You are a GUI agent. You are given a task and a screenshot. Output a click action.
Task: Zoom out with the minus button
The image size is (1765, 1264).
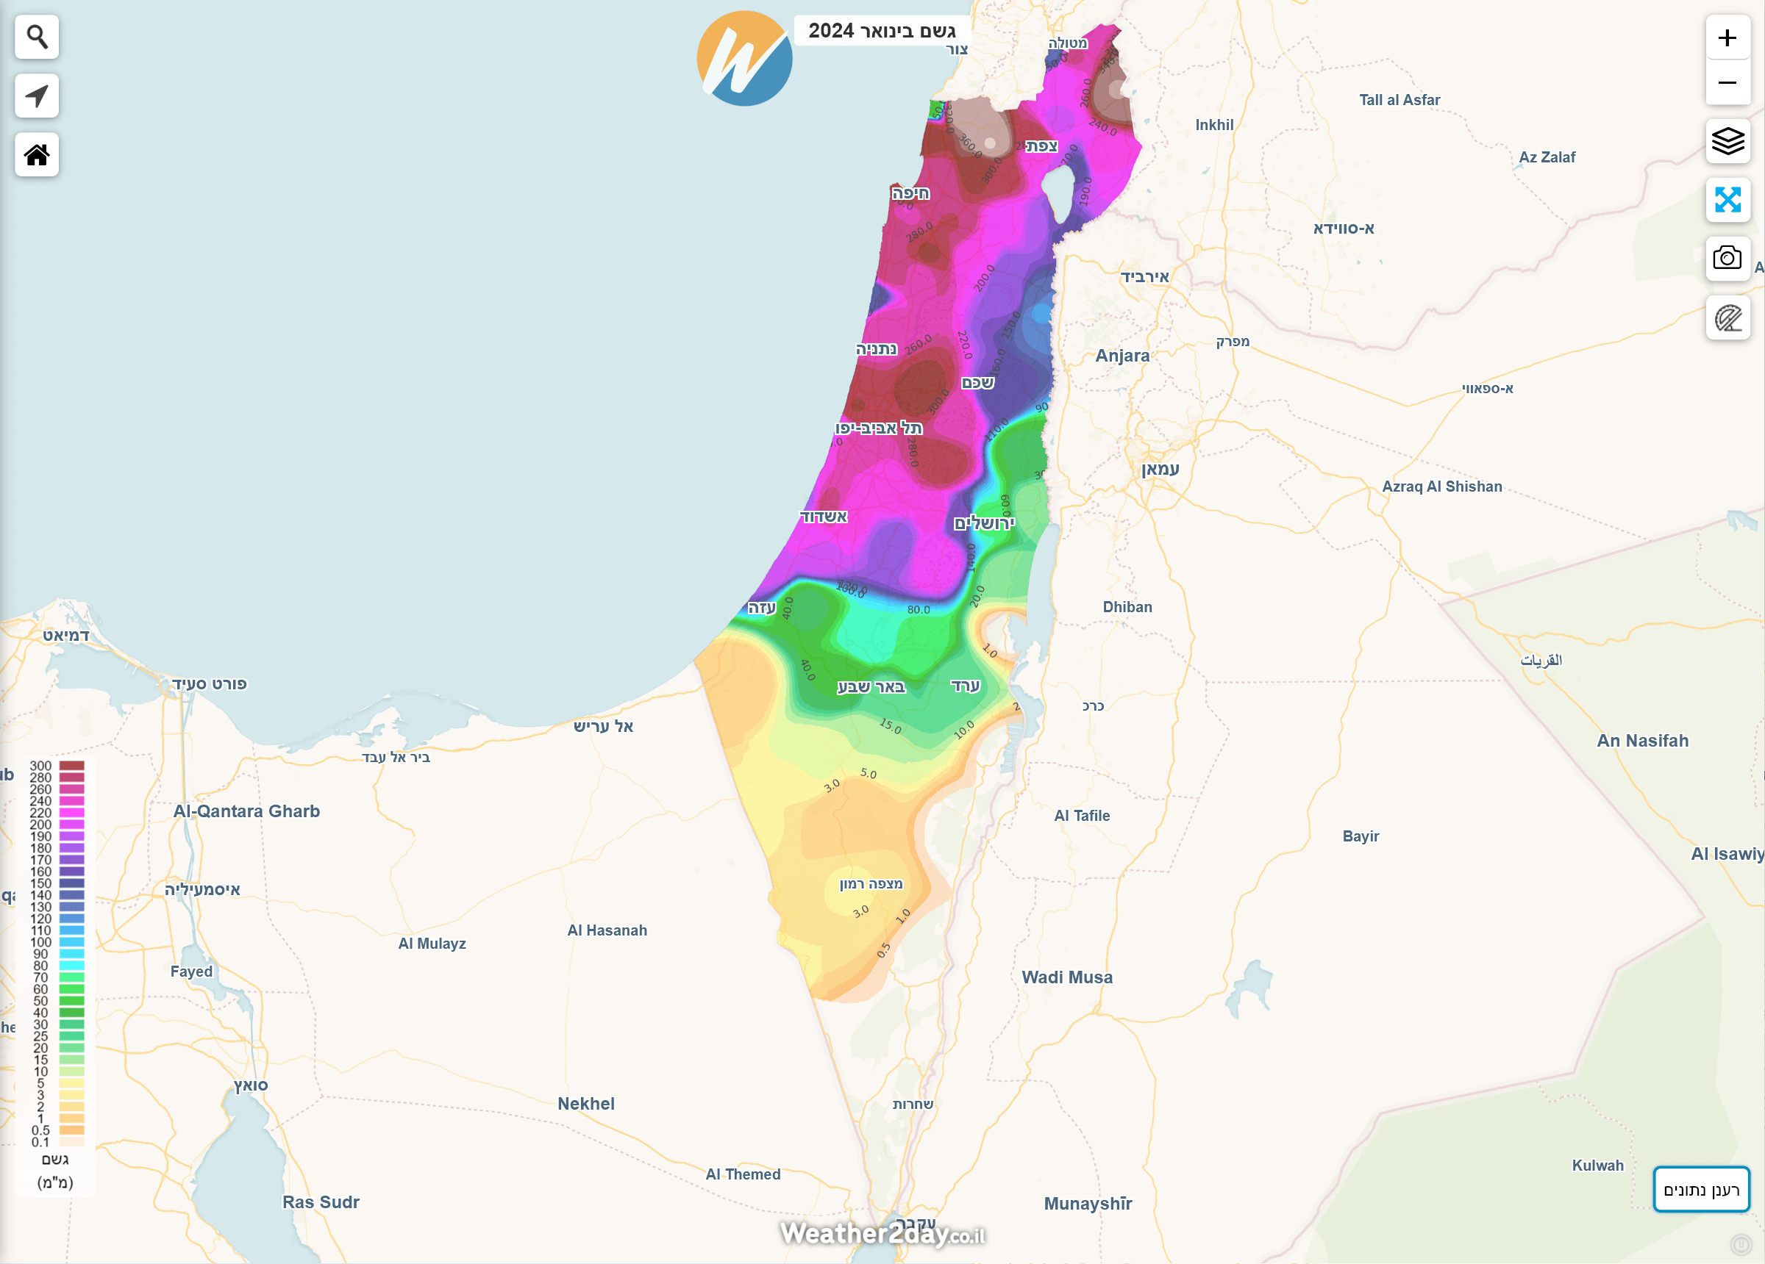[x=1727, y=82]
